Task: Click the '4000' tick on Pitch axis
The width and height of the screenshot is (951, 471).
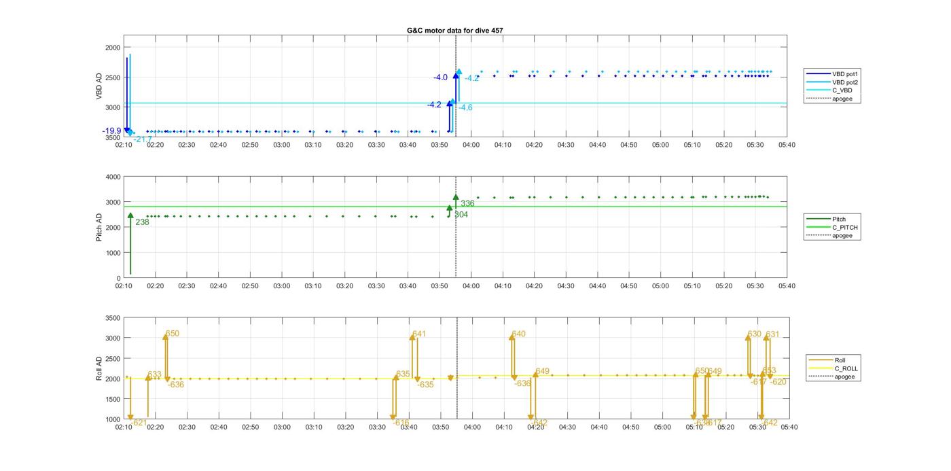Action: 113,177
